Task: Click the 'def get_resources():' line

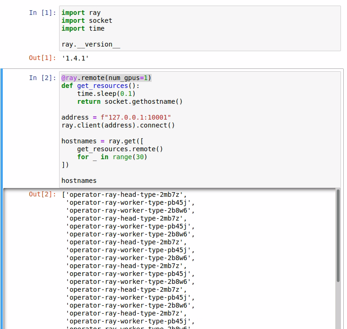Action: [x=100, y=86]
